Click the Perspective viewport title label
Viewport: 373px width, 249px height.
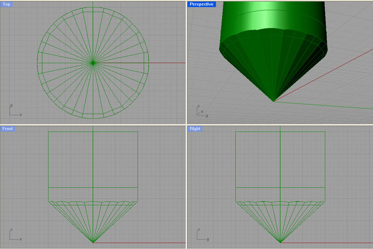coord(201,4)
